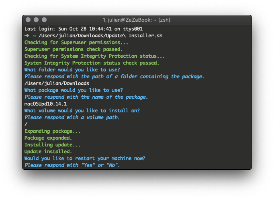Click 'Update installed.' status line
The image size is (274, 199).
[48, 152]
